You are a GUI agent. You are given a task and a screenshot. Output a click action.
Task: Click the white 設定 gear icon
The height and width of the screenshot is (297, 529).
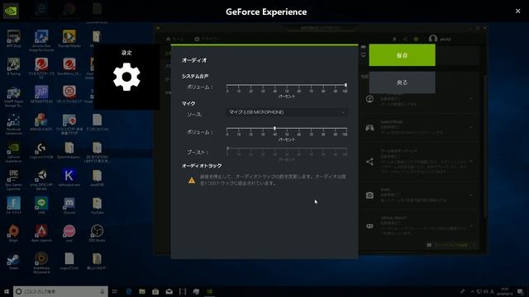(x=126, y=77)
